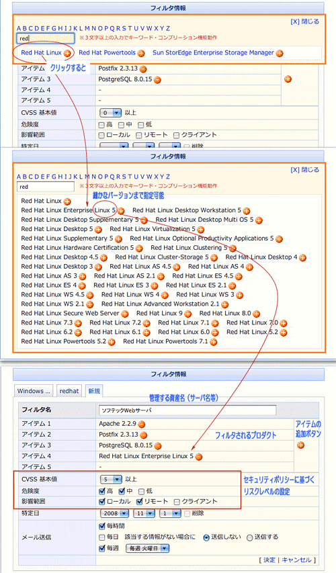Enable the クライアント checkbox in bottom form
The height and width of the screenshot is (573, 336).
coord(177,502)
